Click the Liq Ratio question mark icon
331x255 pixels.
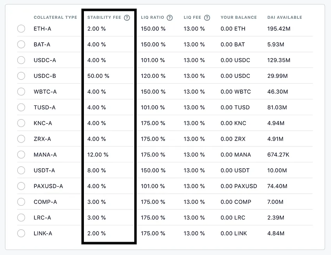click(x=169, y=18)
